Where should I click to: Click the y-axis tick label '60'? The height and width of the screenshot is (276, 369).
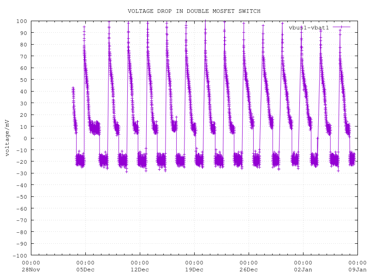[24, 68]
